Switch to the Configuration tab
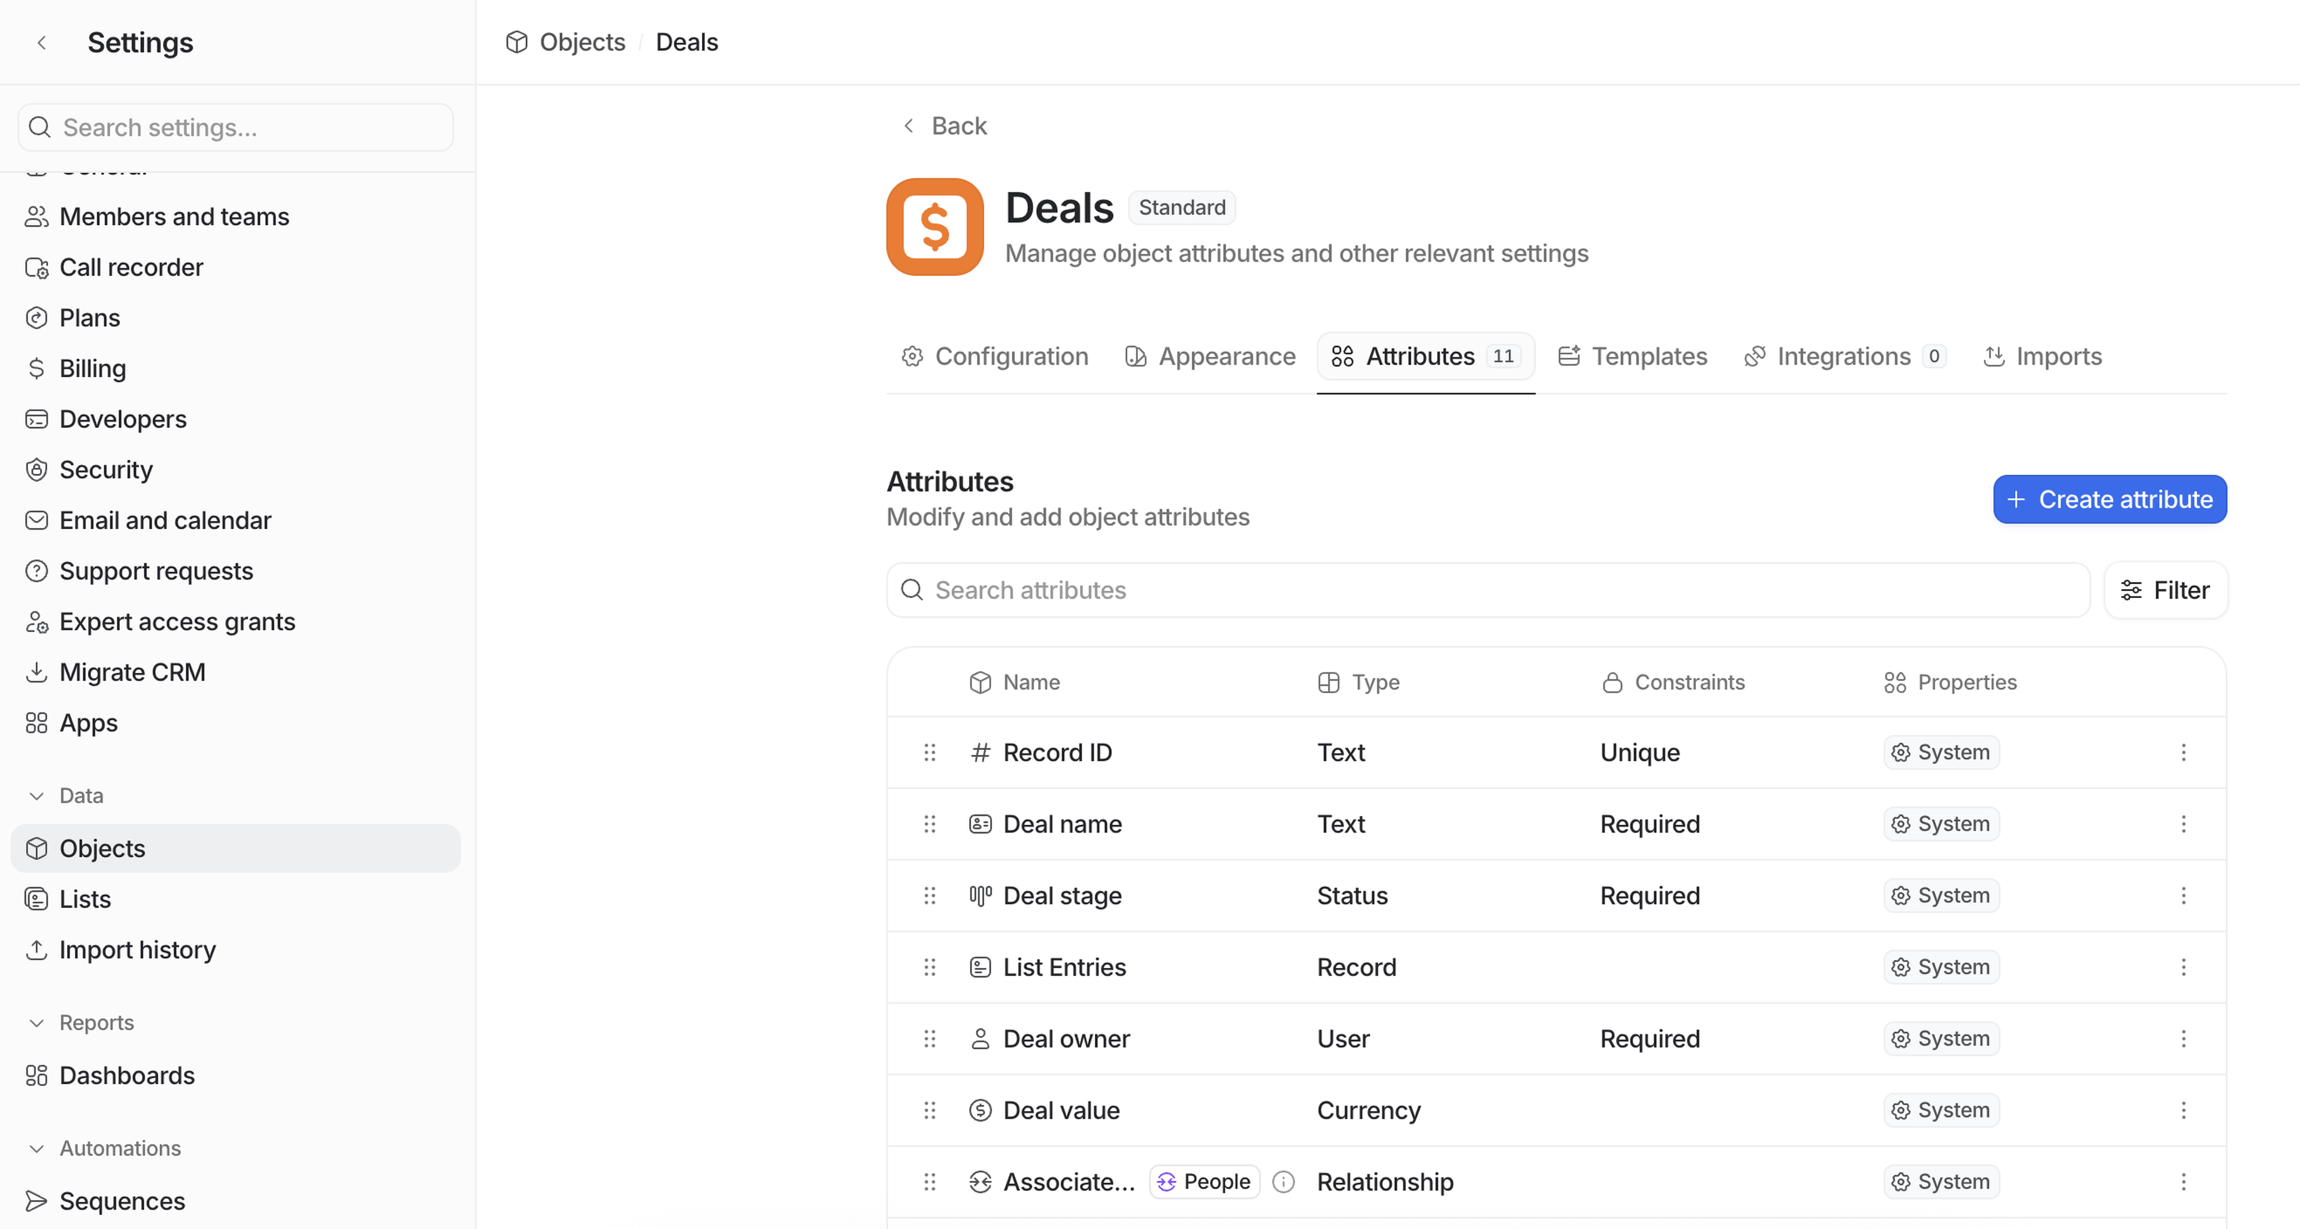 point(995,356)
